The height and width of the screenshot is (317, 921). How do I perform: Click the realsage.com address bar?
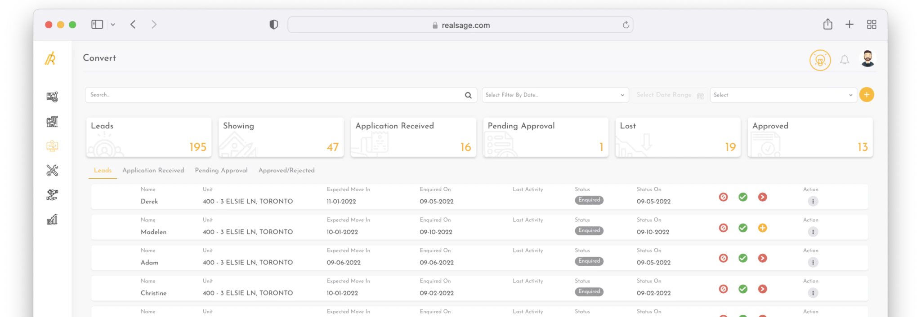coord(460,25)
